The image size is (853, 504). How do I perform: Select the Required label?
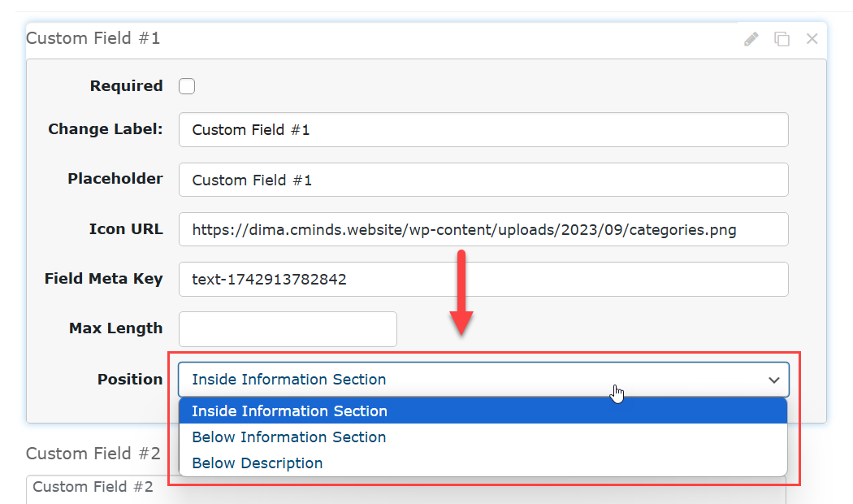pos(126,86)
